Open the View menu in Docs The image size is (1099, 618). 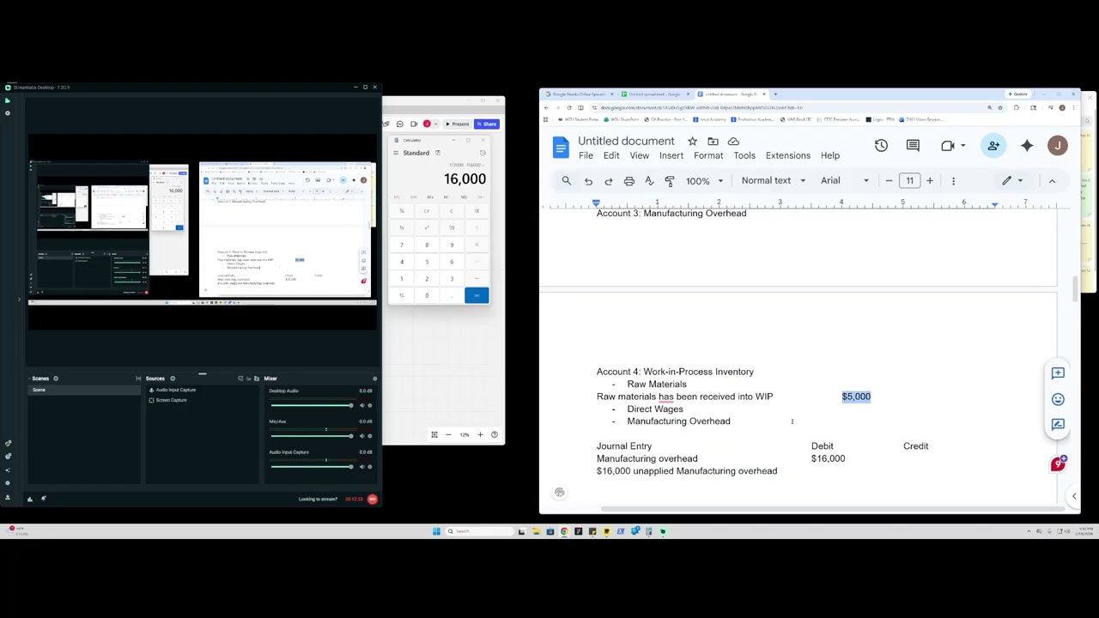[x=640, y=155]
